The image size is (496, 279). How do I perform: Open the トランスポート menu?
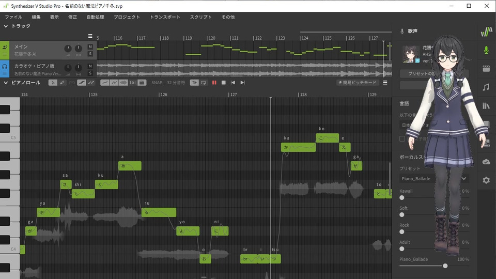[x=165, y=17]
